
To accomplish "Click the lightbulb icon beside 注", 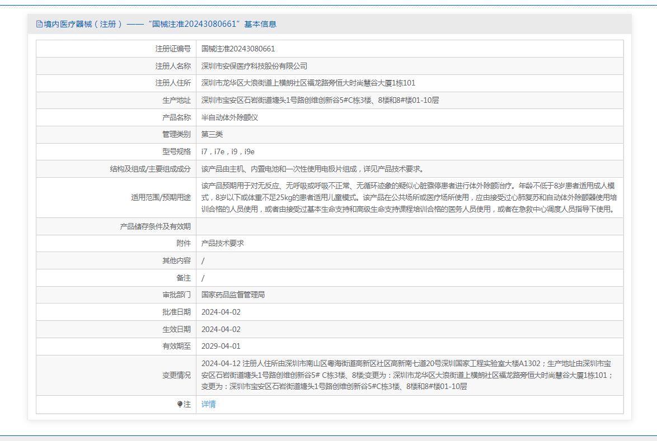I will coord(180,404).
